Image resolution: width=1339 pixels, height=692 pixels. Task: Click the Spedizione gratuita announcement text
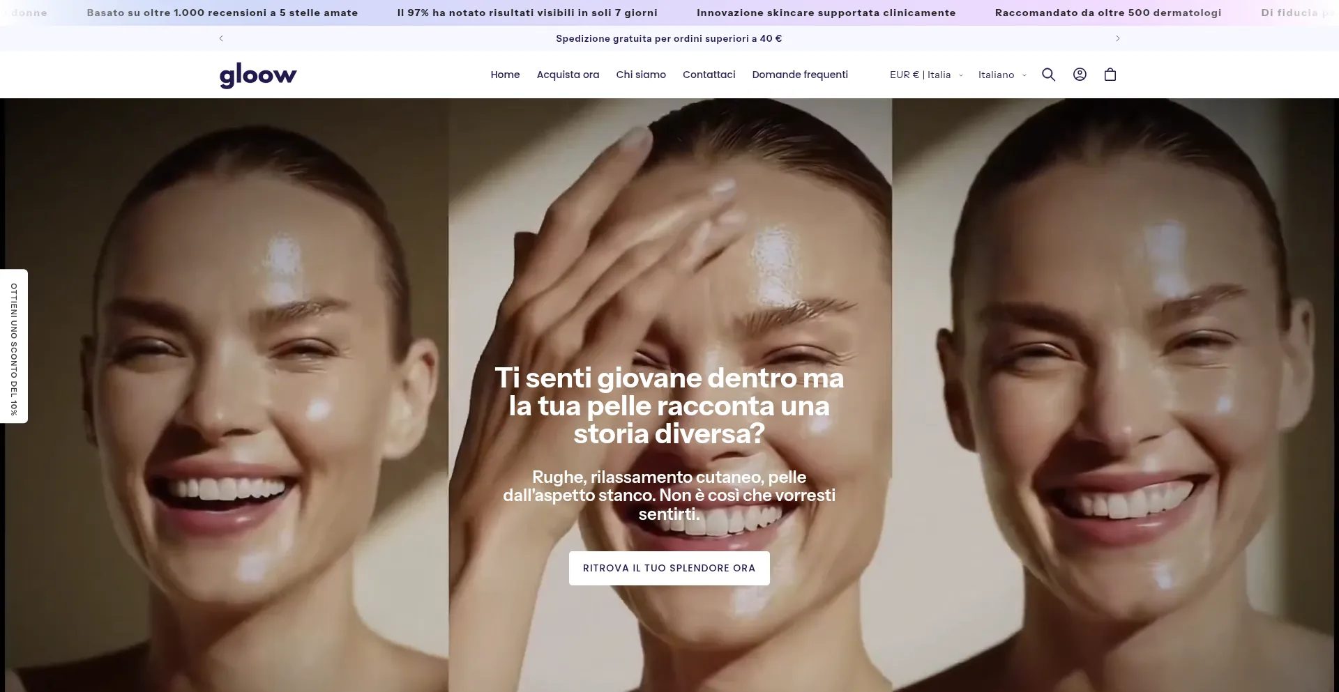(x=669, y=38)
